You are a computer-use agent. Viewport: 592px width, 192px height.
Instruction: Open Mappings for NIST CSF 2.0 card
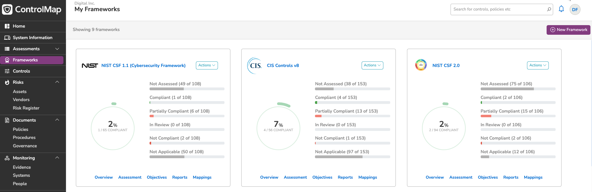533,177
